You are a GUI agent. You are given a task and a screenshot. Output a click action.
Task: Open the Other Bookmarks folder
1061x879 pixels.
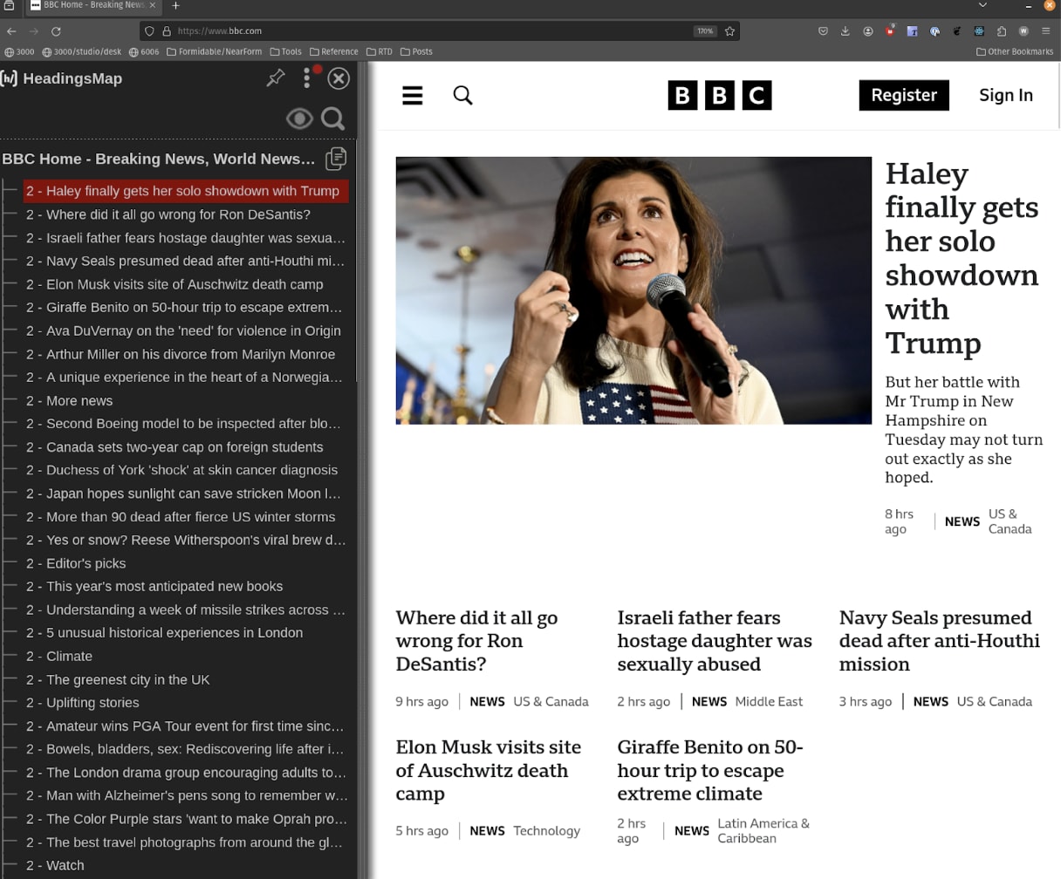(x=1015, y=51)
